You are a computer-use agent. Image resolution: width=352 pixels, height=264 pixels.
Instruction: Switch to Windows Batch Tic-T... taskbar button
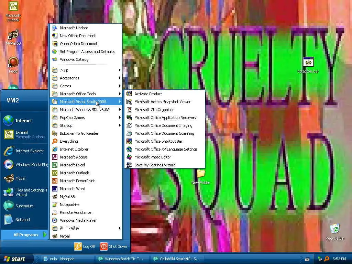tap(122, 259)
